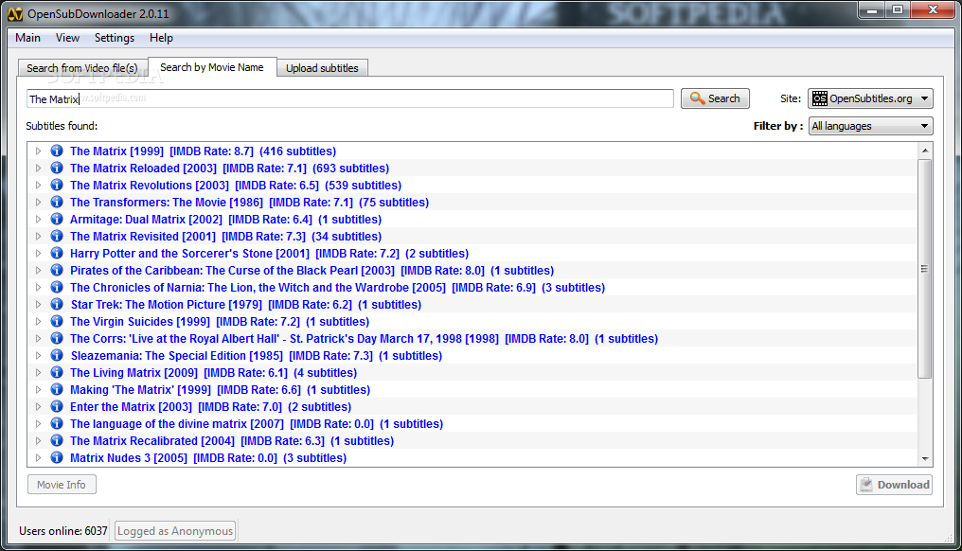962x551 pixels.
Task: Select 'The Virgin Suicides [1999]' title text
Action: pyautogui.click(x=140, y=322)
